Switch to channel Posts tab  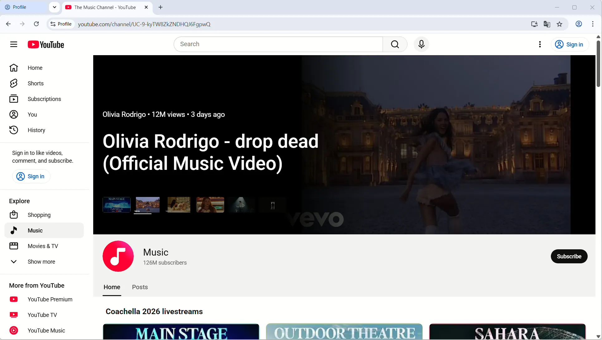click(x=140, y=287)
